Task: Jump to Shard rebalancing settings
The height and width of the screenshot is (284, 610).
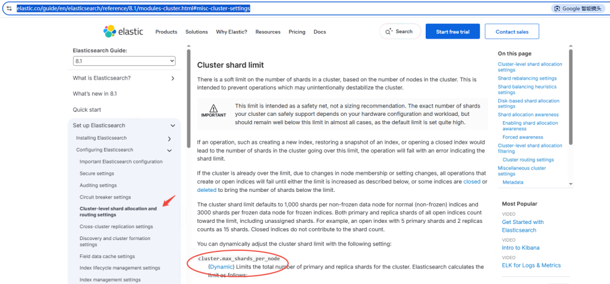Action: click(x=527, y=78)
